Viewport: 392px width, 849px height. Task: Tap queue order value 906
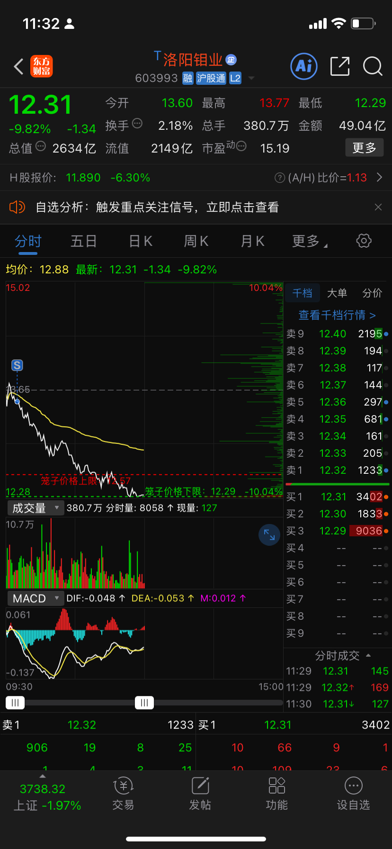pos(37,748)
